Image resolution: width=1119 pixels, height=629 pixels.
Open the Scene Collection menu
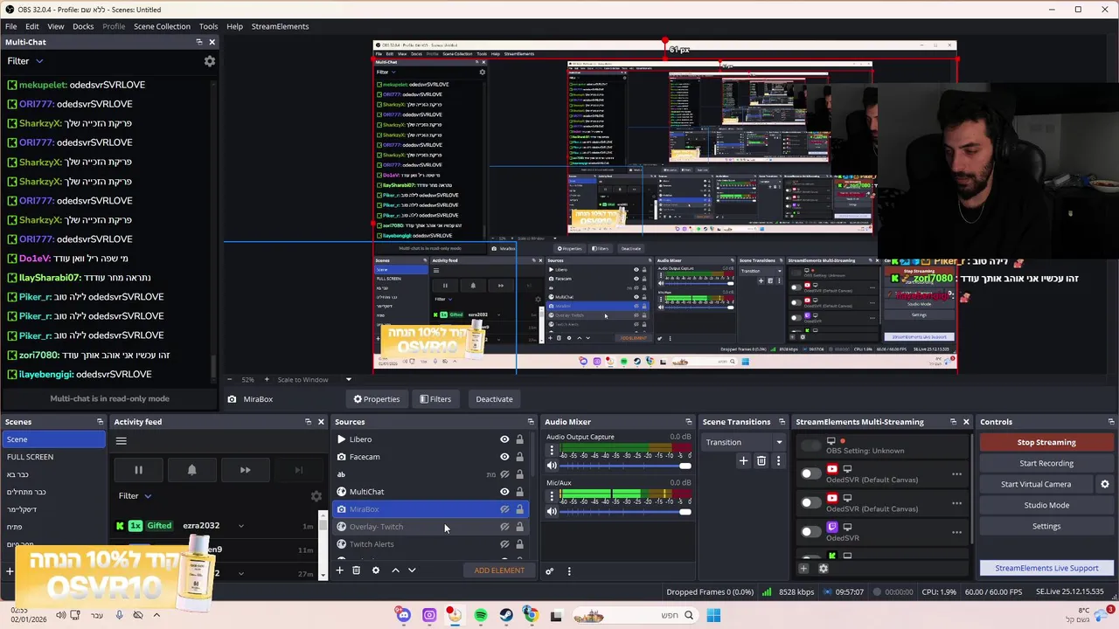162,26
